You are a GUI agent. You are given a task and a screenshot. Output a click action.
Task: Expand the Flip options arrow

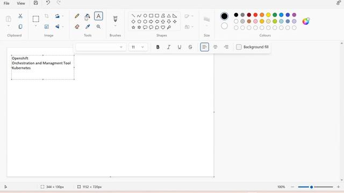coord(63,27)
